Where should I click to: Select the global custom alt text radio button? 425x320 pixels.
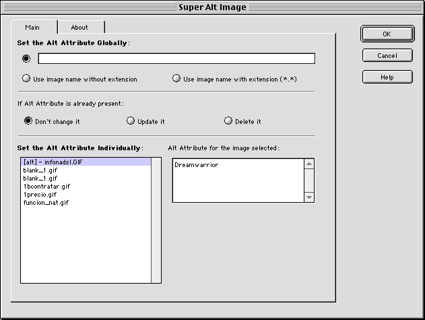[x=27, y=59]
